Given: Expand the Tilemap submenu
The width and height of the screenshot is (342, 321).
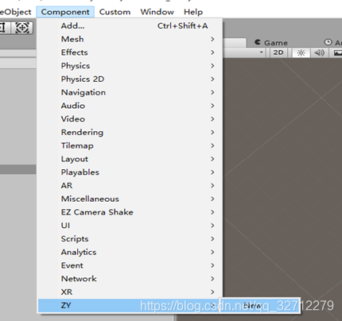Looking at the screenshot, I should (x=130, y=145).
